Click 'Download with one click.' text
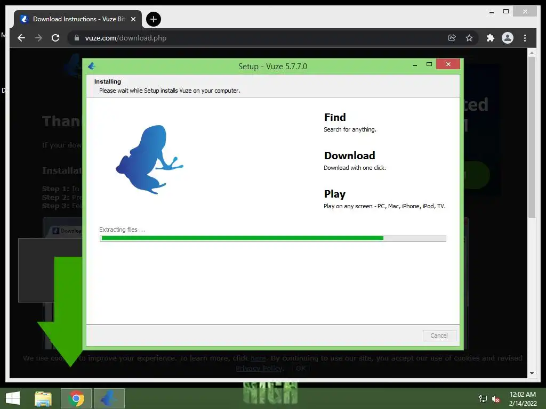The width and height of the screenshot is (546, 409). pos(355,168)
